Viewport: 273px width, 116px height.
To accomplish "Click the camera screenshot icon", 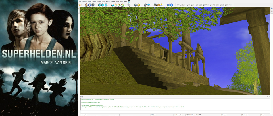I will [x=155, y=5].
